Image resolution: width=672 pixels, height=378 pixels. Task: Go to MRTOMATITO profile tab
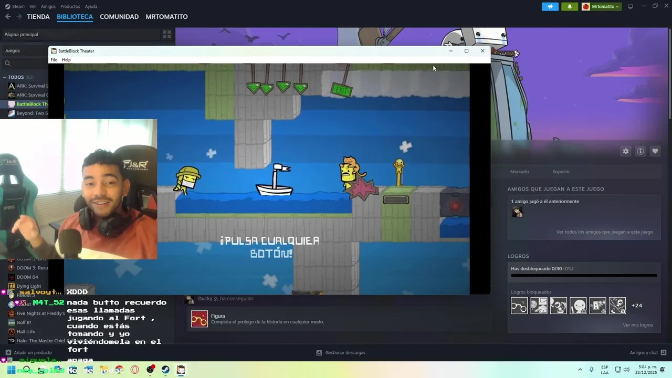coord(166,17)
